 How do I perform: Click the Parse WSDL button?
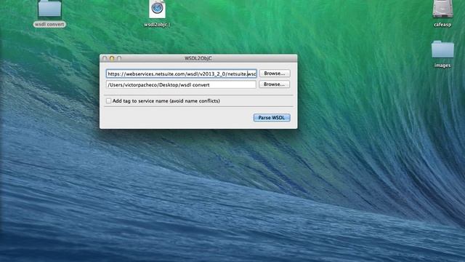pos(272,118)
